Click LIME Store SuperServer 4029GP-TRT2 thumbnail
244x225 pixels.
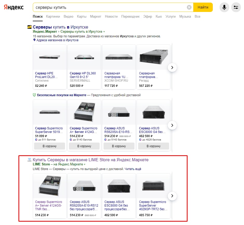coord(153,186)
